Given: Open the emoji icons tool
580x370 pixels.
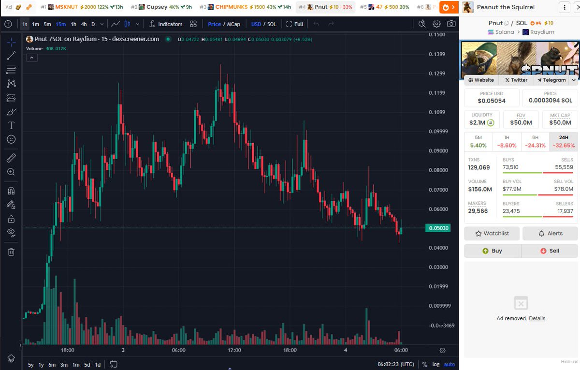Looking at the screenshot, I should tap(11, 139).
